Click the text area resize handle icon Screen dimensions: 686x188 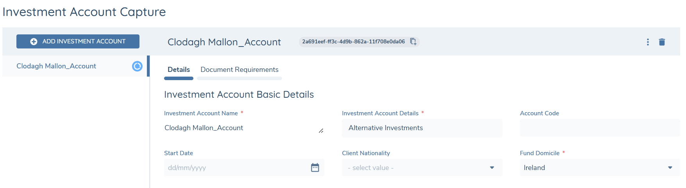pos(321,131)
